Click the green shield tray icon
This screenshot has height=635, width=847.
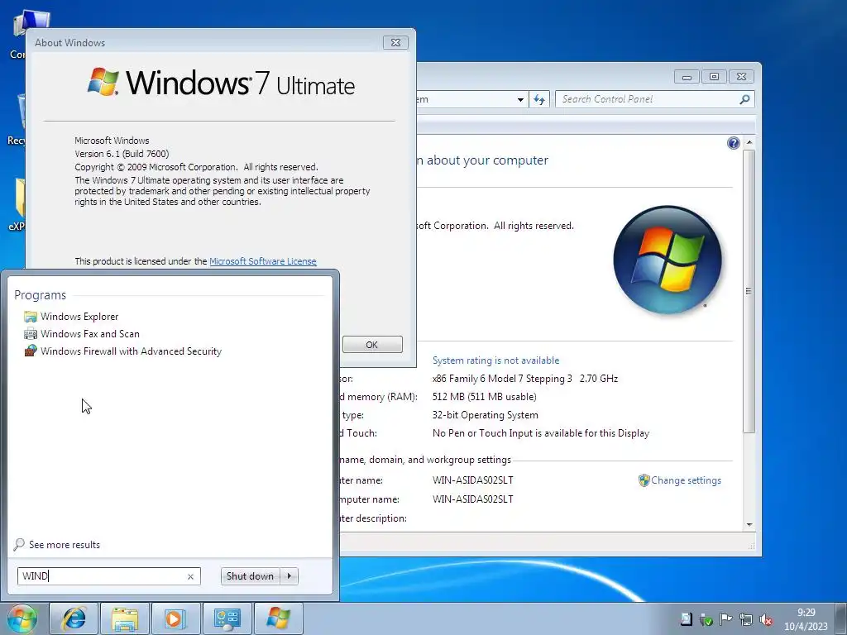click(x=706, y=619)
